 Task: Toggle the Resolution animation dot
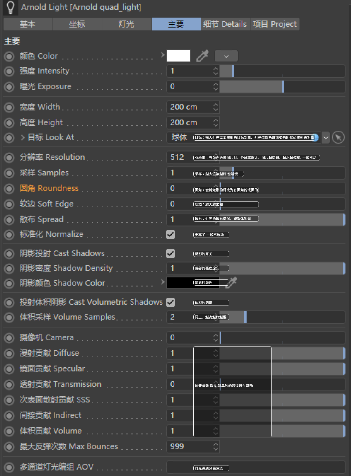(9, 158)
